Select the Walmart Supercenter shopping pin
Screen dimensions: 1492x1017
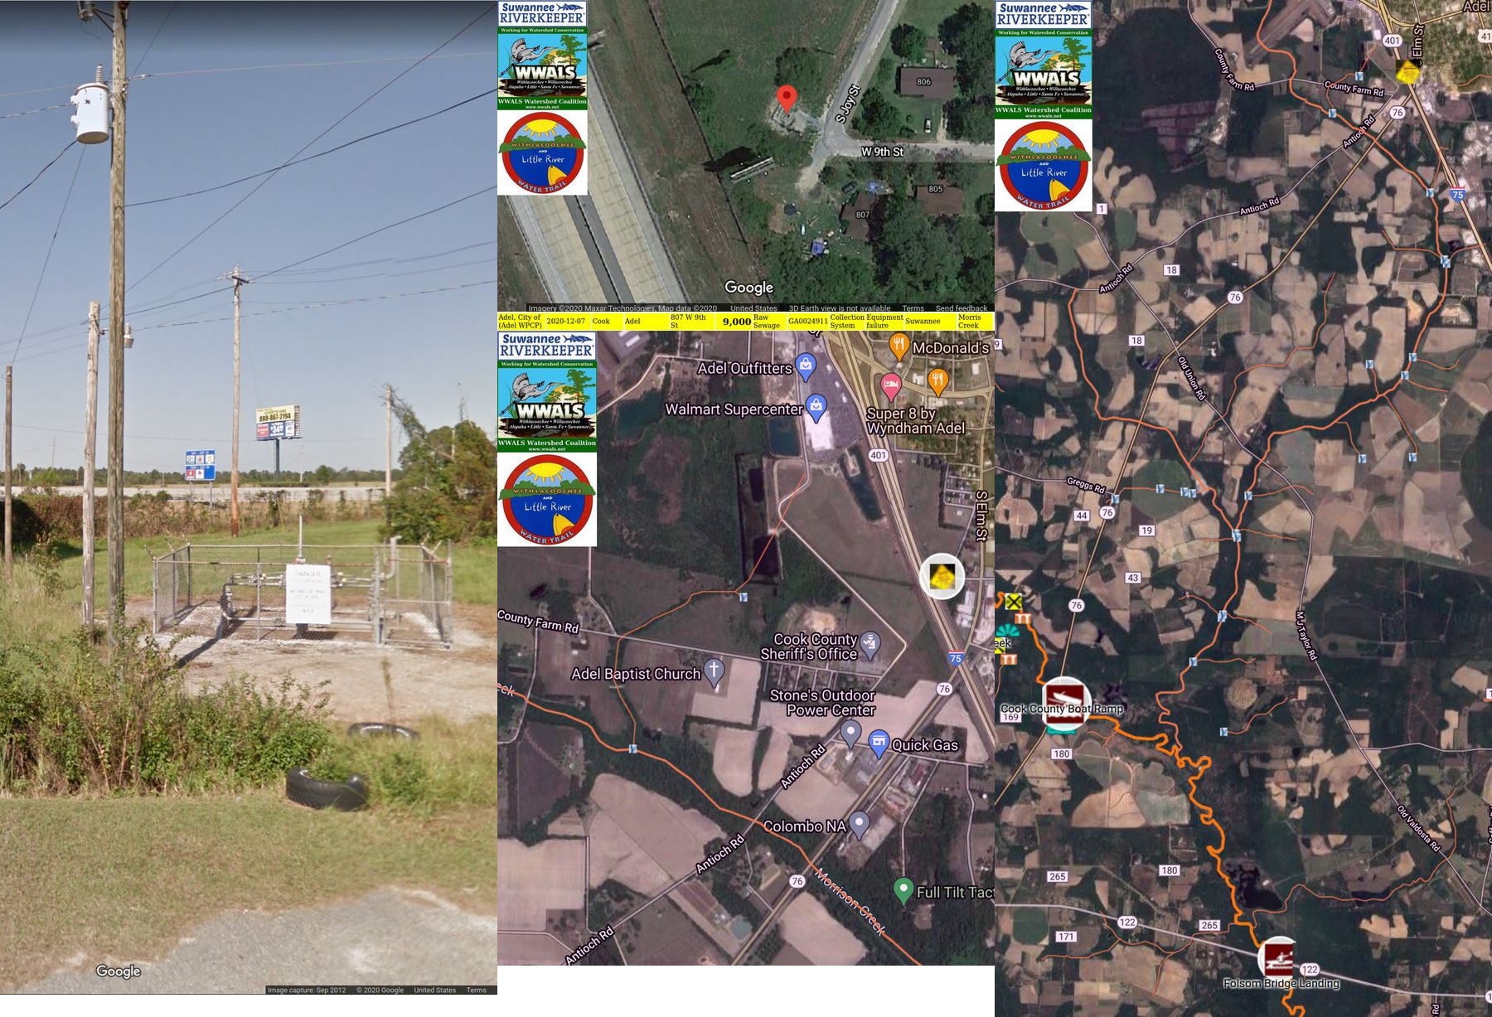(816, 407)
